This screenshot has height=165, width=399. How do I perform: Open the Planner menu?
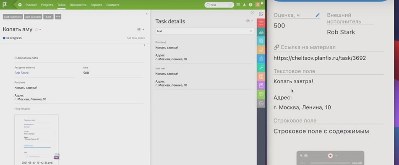tap(31, 5)
